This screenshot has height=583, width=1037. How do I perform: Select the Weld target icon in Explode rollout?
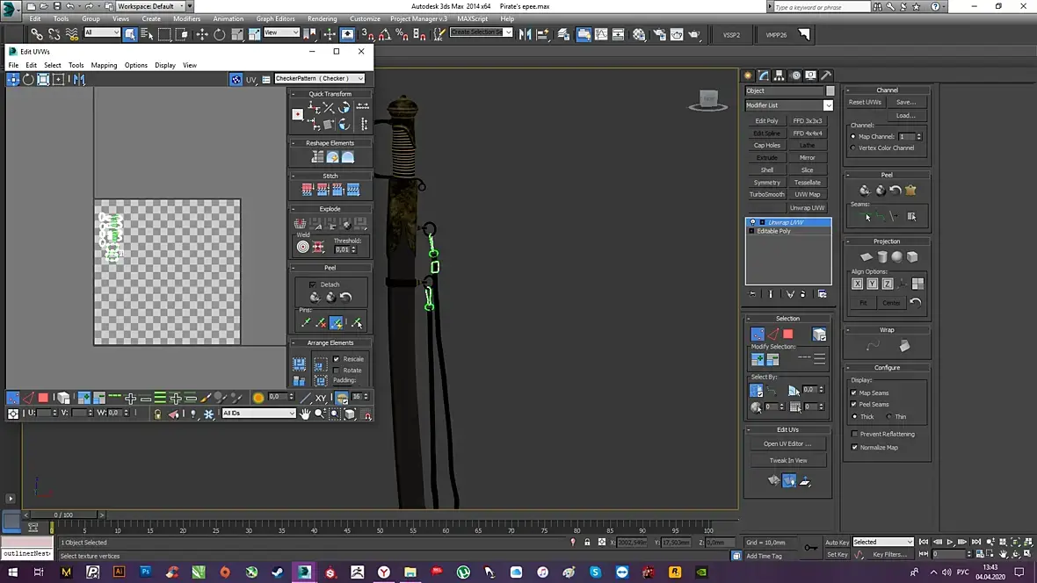tap(303, 248)
